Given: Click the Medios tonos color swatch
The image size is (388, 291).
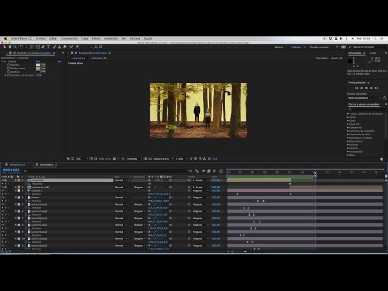Looking at the screenshot, I should (38, 69).
